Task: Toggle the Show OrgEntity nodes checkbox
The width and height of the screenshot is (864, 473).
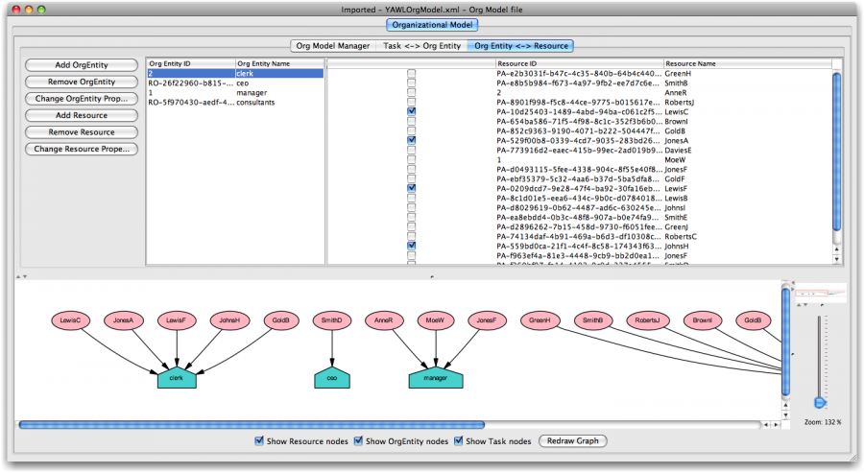Action: tap(359, 441)
